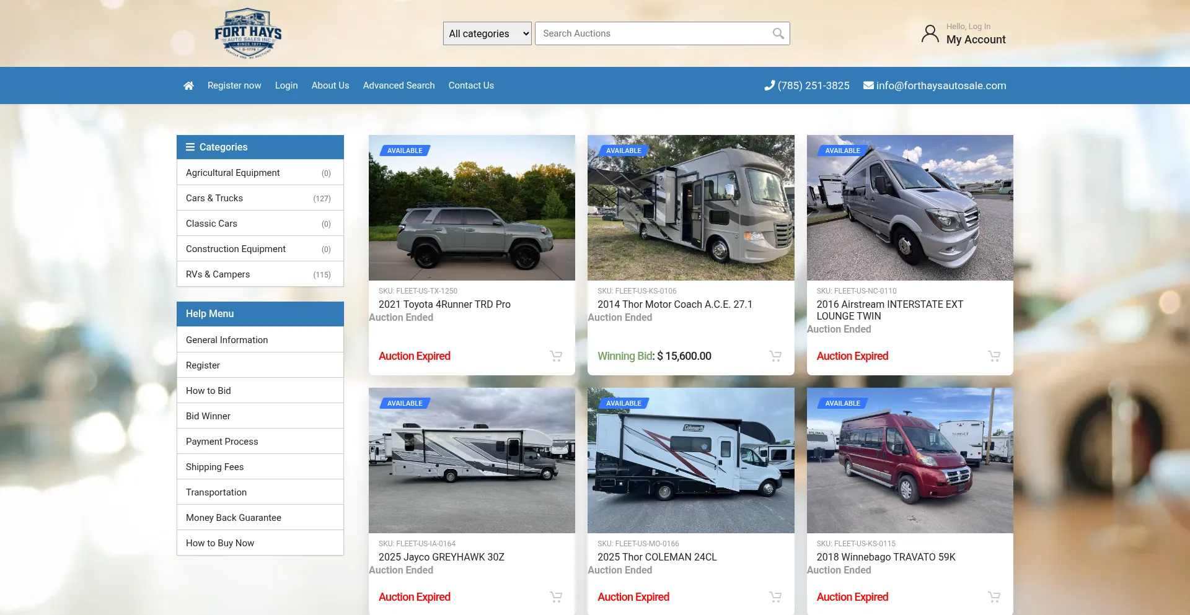Click cart icon on Thor Coleman 24CL card
This screenshot has width=1190, height=615.
coord(775,597)
